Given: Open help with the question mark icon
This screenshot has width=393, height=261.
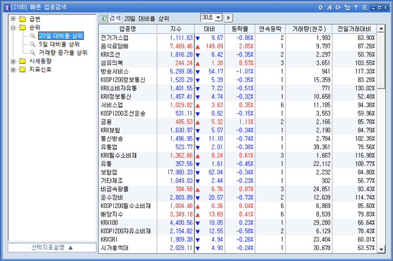Looking at the screenshot, I should [356, 7].
